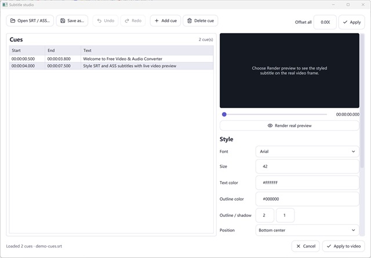Screen dimensions: 371x258
Task: Maximize the Subtitle studio window
Action: tap(348, 5)
